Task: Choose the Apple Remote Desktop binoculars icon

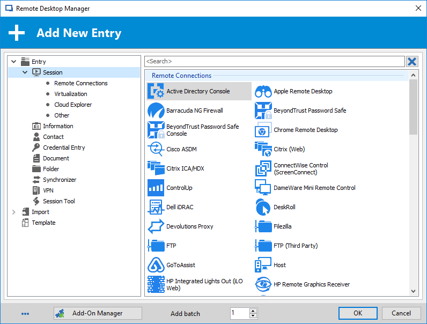Action: [263, 91]
